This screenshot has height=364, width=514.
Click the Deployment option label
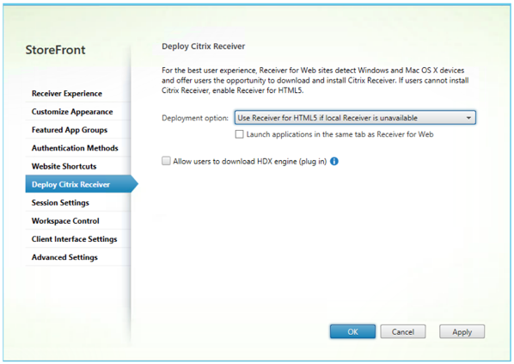pyautogui.click(x=195, y=118)
